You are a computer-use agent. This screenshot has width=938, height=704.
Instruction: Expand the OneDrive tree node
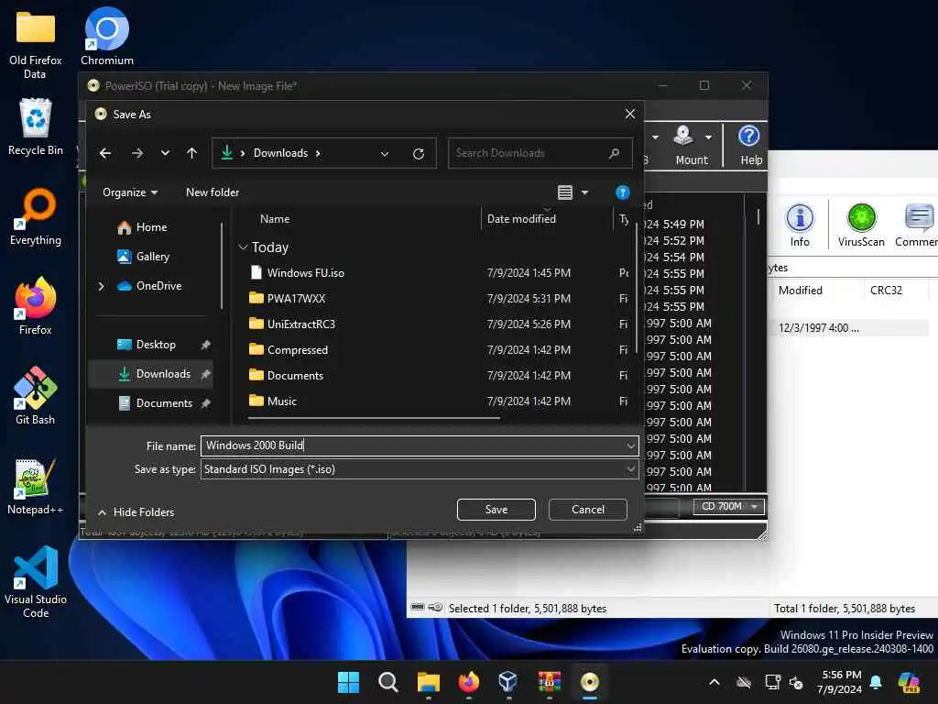pyautogui.click(x=101, y=286)
